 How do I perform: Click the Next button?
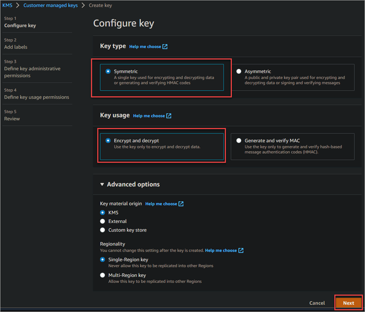pos(348,303)
